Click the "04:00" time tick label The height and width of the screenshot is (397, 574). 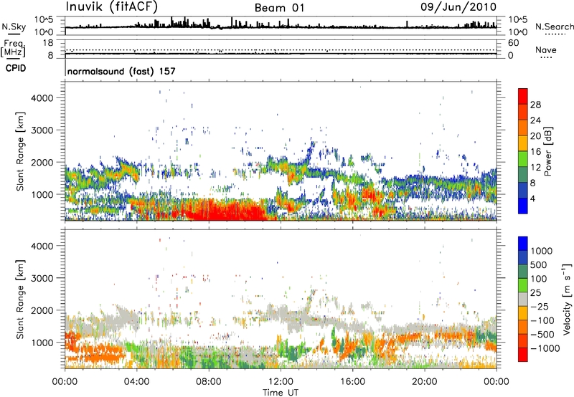pos(136,382)
